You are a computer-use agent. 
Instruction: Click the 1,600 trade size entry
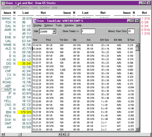point(62,59)
